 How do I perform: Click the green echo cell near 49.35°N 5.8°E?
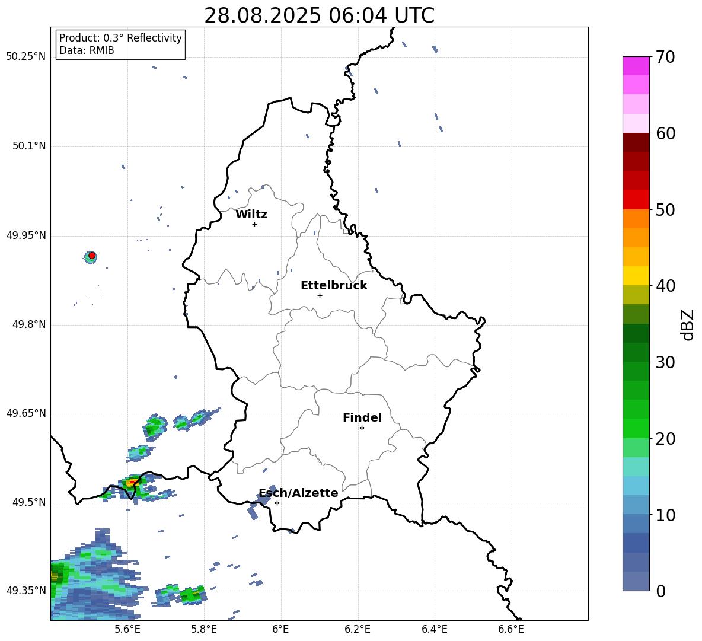coord(193,595)
